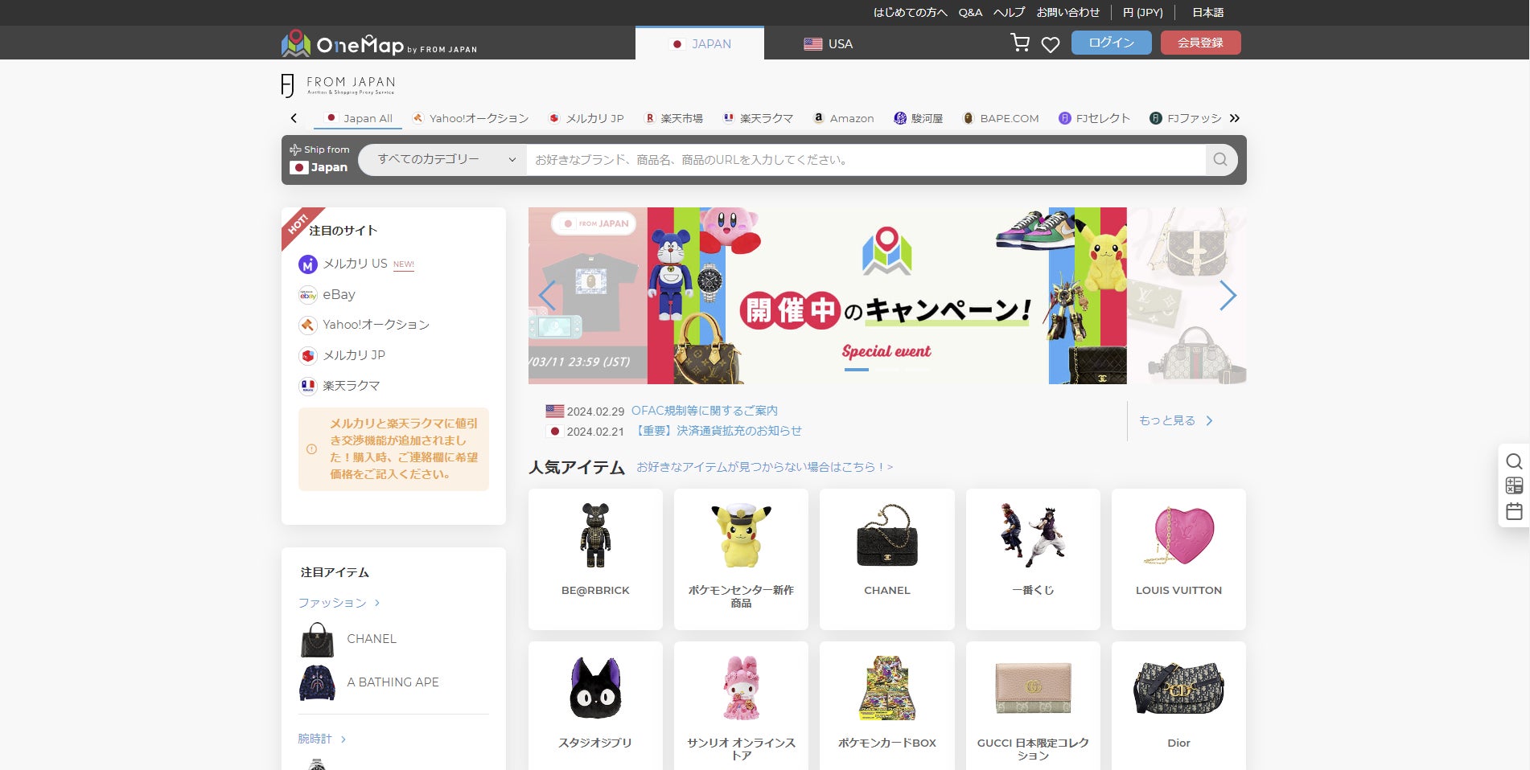The width and height of the screenshot is (1530, 770).
Task: Click Yahoo!オークション icon in sidebar
Action: click(x=308, y=325)
